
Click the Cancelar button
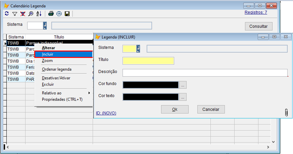coord(211,109)
